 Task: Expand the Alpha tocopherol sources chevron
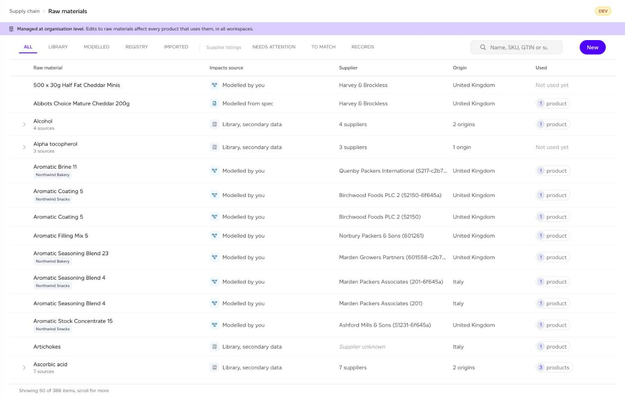point(24,148)
